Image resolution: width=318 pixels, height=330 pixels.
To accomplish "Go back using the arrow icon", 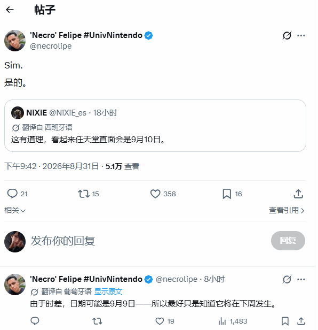I will [10, 10].
